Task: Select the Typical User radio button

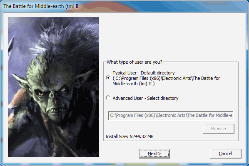Action: [108, 78]
